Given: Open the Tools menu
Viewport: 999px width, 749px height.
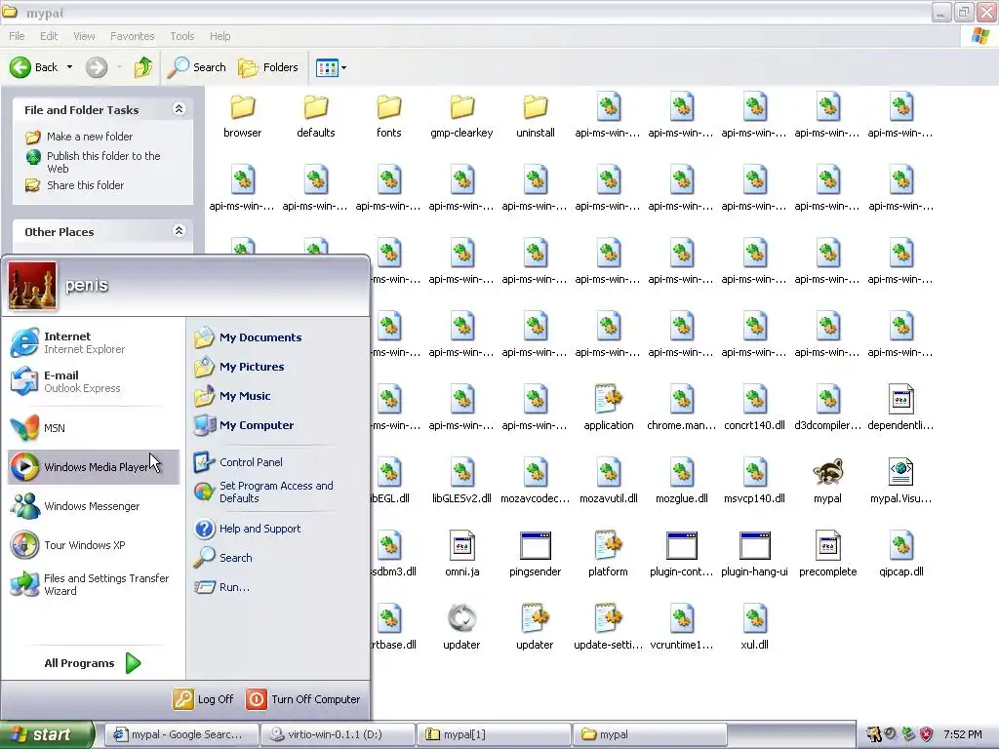Looking at the screenshot, I should [x=182, y=36].
